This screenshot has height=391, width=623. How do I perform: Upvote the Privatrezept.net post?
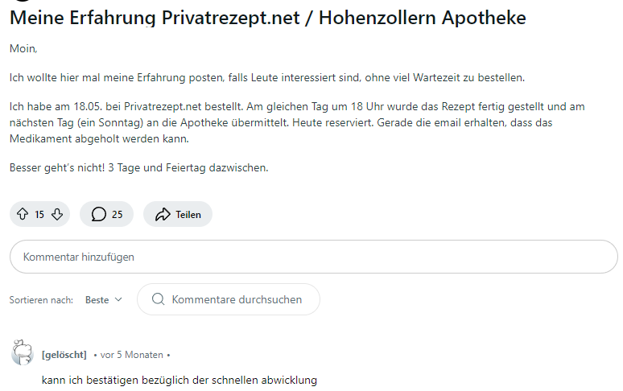(23, 214)
